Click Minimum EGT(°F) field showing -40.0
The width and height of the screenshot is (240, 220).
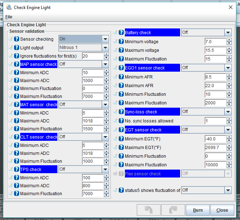tap(215, 139)
